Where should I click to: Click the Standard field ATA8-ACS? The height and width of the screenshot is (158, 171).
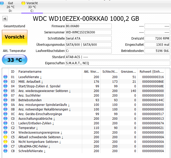click(118, 57)
